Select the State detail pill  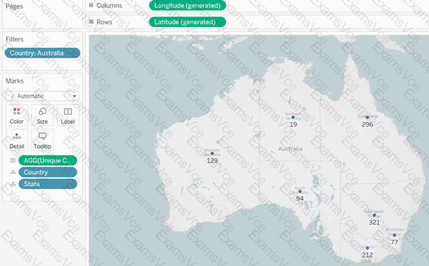(x=47, y=184)
